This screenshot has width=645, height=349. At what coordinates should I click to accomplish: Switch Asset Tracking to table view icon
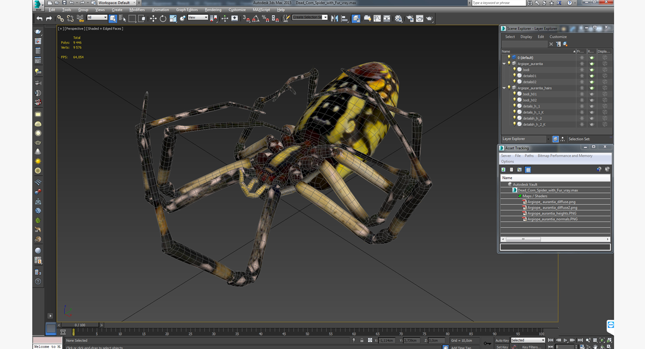pyautogui.click(x=528, y=170)
